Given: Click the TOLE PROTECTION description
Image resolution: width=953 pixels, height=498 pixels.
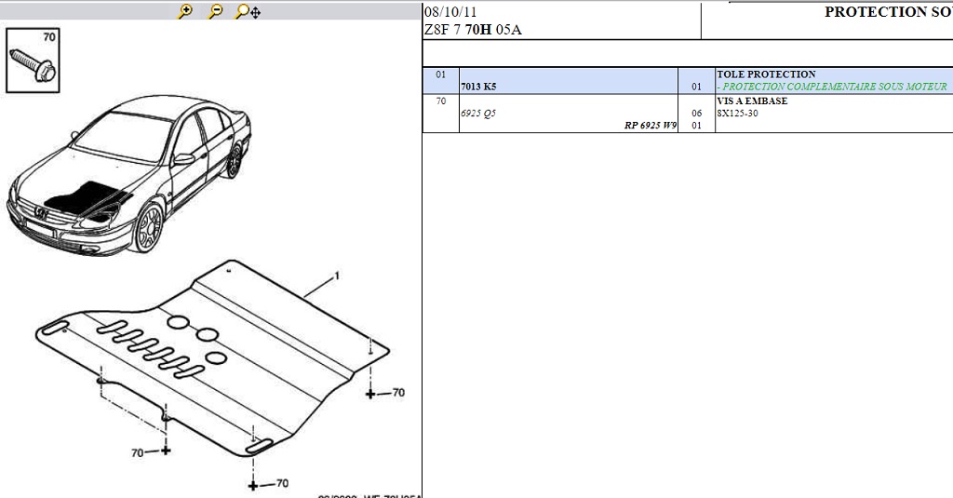Looking at the screenshot, I should pyautogui.click(x=766, y=74).
